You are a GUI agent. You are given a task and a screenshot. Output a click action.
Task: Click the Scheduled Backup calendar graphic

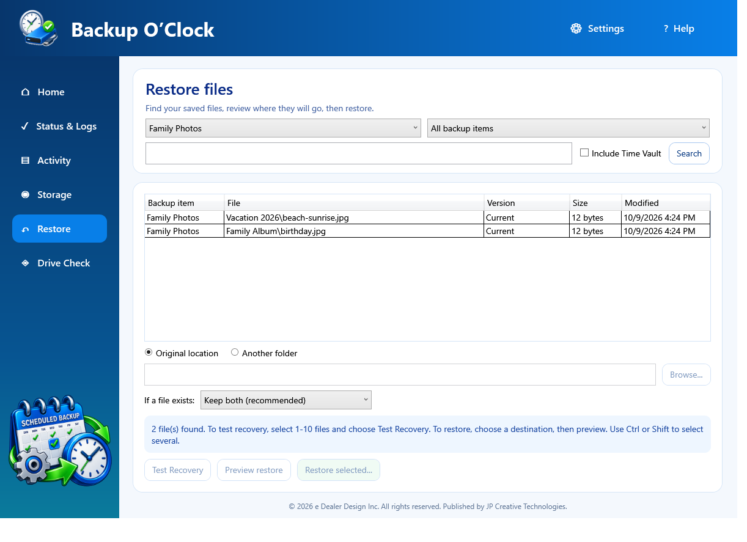60,441
